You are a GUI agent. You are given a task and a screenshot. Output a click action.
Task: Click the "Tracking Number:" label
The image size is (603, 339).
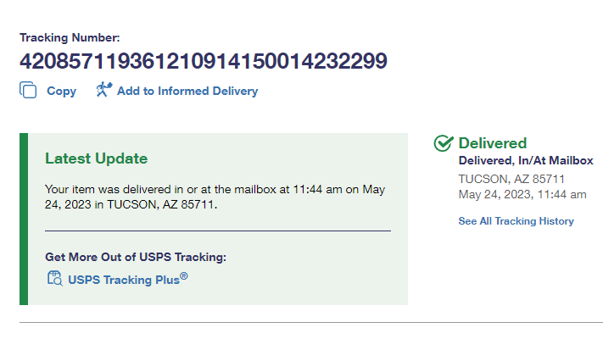click(x=70, y=37)
